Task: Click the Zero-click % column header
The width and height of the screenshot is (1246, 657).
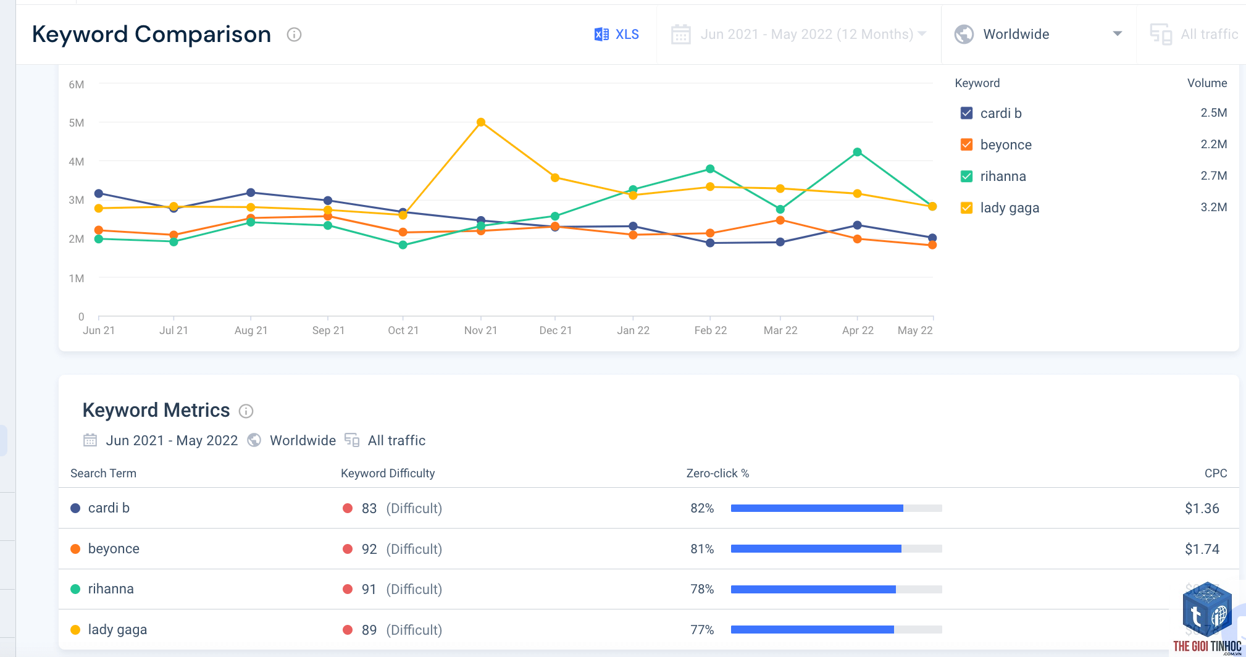Action: [x=717, y=473]
